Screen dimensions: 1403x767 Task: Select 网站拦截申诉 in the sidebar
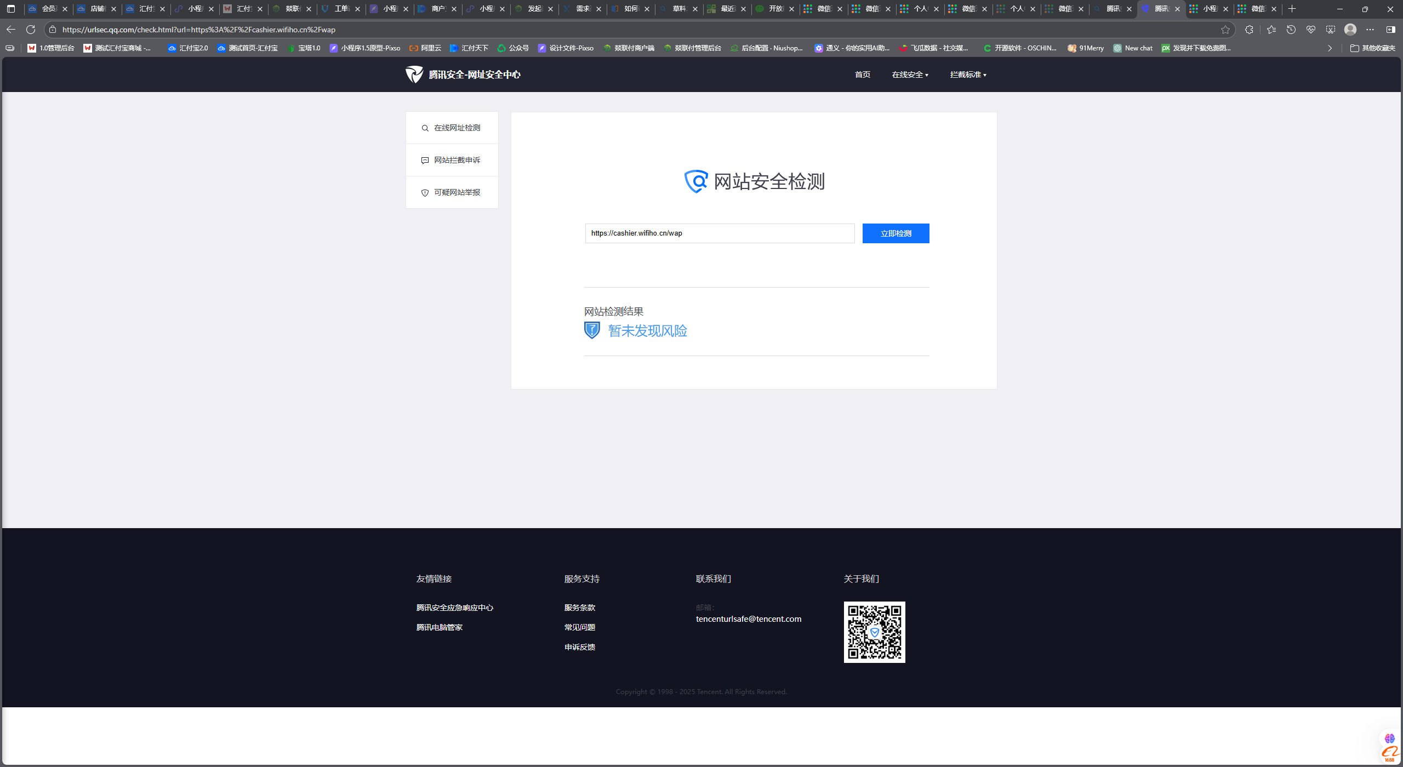coord(452,160)
